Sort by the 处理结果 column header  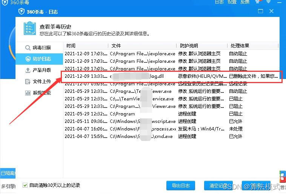click(253, 45)
